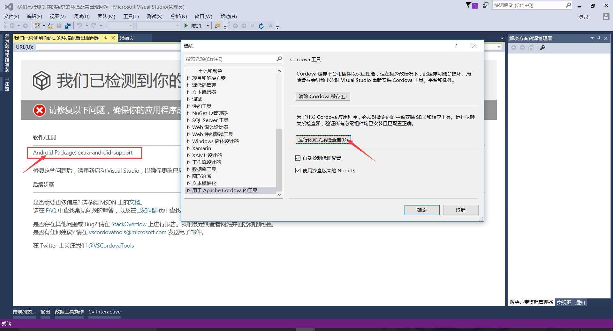The height and width of the screenshot is (331, 613).
Task: Click the account avatar icon beside 登录
Action: point(606,17)
